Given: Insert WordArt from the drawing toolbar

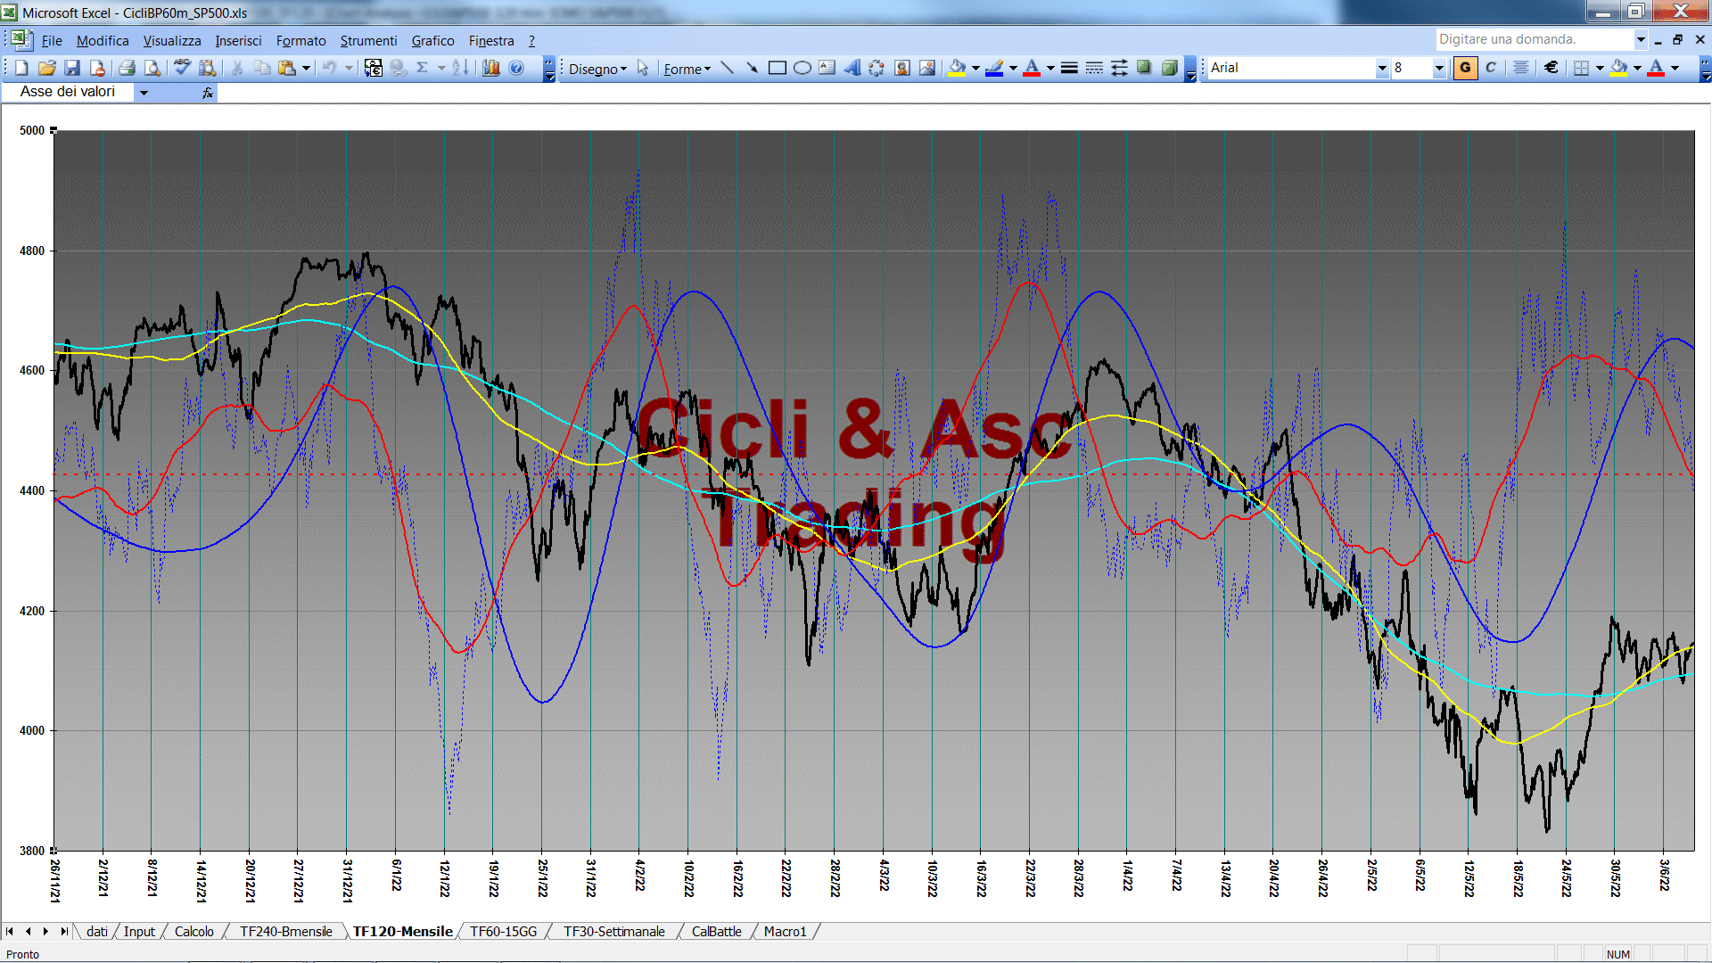Looking at the screenshot, I should point(852,68).
